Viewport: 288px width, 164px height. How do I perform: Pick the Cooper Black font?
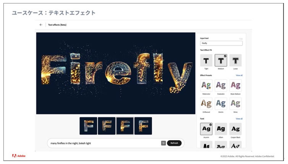(235, 129)
